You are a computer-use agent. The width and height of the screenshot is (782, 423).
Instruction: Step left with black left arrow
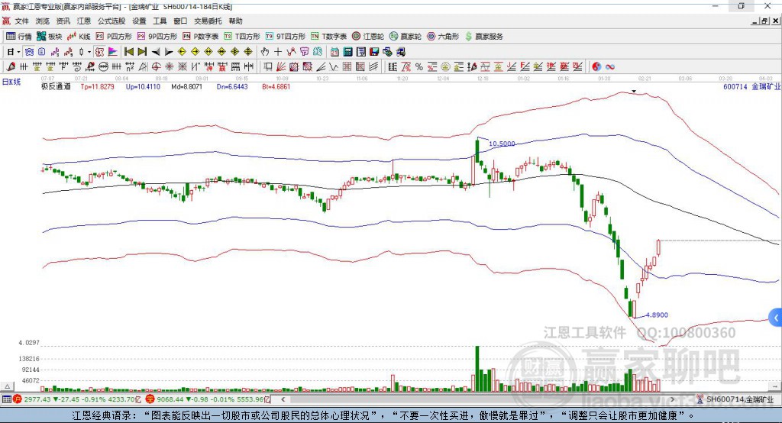click(156, 52)
